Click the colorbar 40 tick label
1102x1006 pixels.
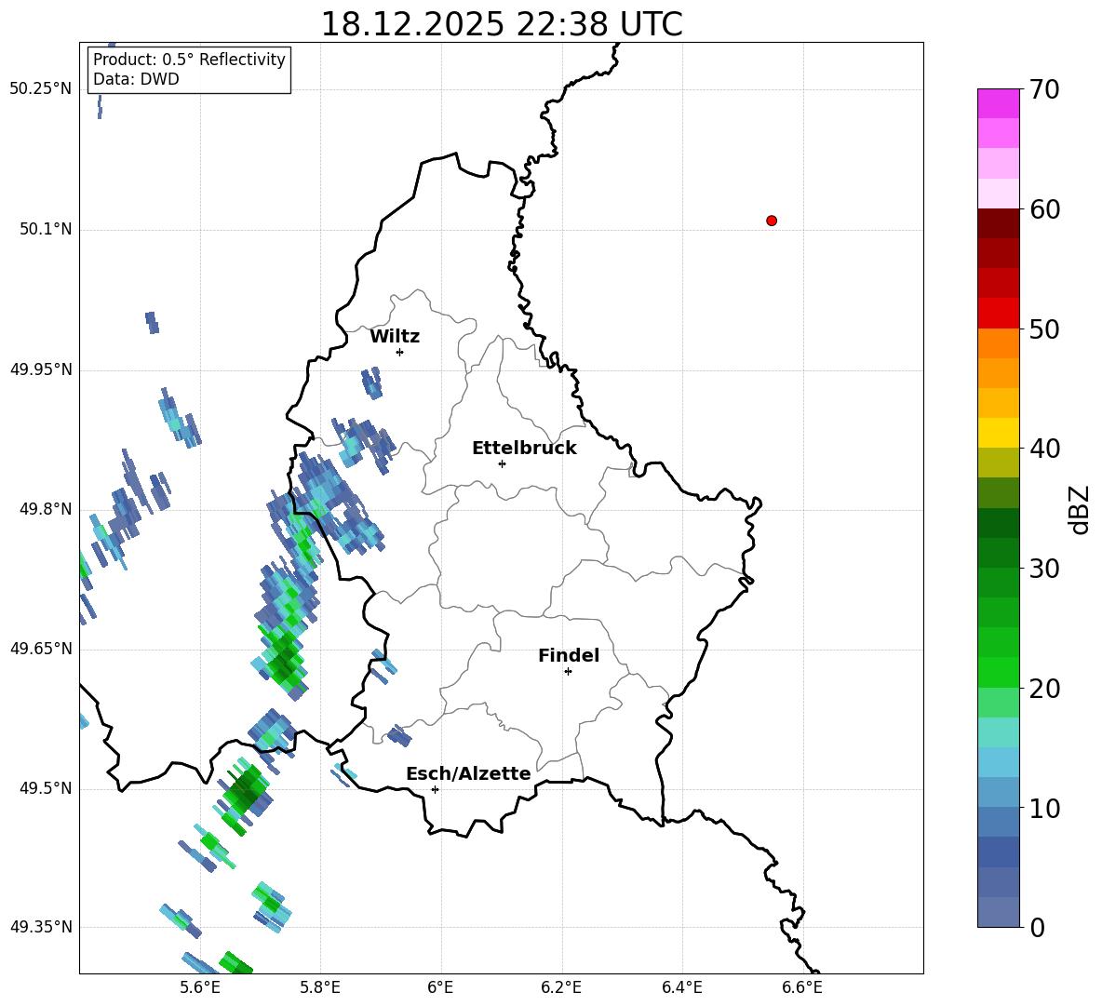coord(1044,449)
